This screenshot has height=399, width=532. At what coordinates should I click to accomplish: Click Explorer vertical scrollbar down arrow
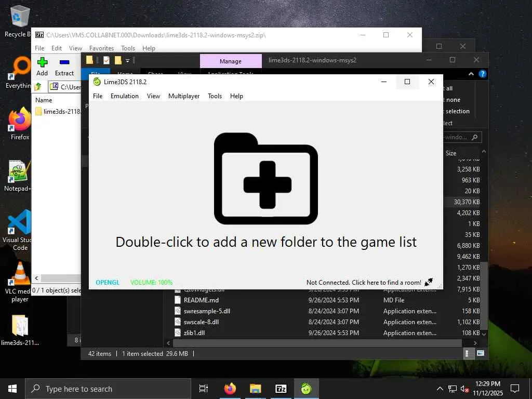484,334
